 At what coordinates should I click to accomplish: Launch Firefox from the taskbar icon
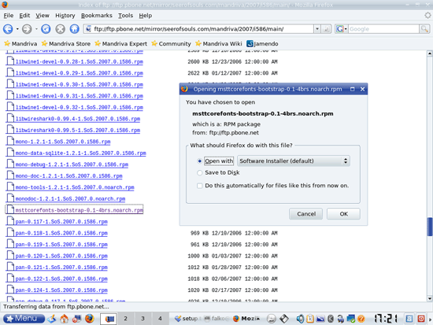coord(89,319)
